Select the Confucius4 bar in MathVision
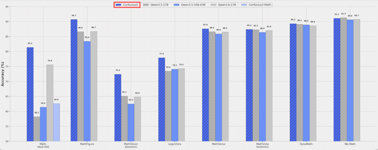378x150 pixels. pos(118,108)
